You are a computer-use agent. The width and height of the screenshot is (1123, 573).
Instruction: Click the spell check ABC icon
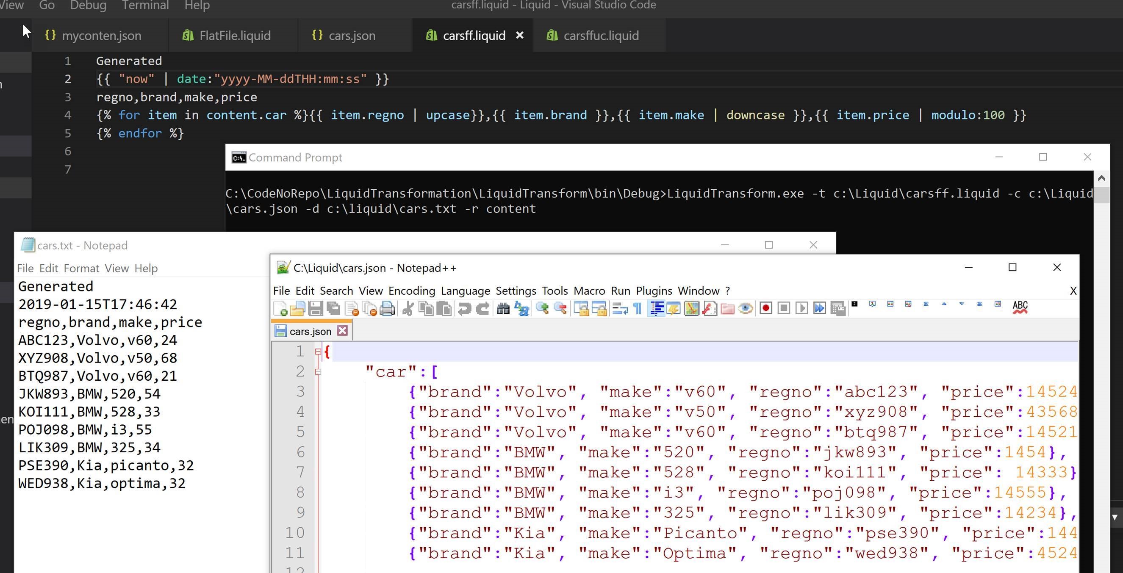tap(1020, 307)
